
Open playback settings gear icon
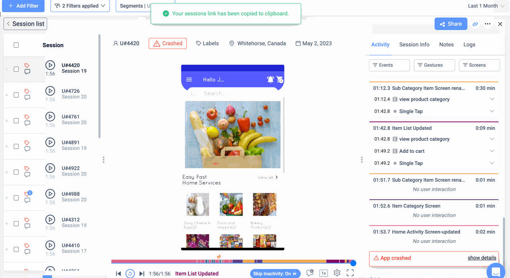point(337,273)
